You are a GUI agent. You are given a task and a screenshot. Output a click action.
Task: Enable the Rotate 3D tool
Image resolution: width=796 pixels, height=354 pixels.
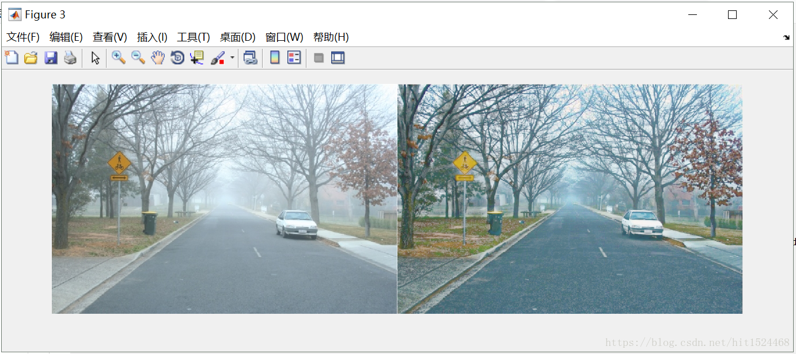(177, 57)
